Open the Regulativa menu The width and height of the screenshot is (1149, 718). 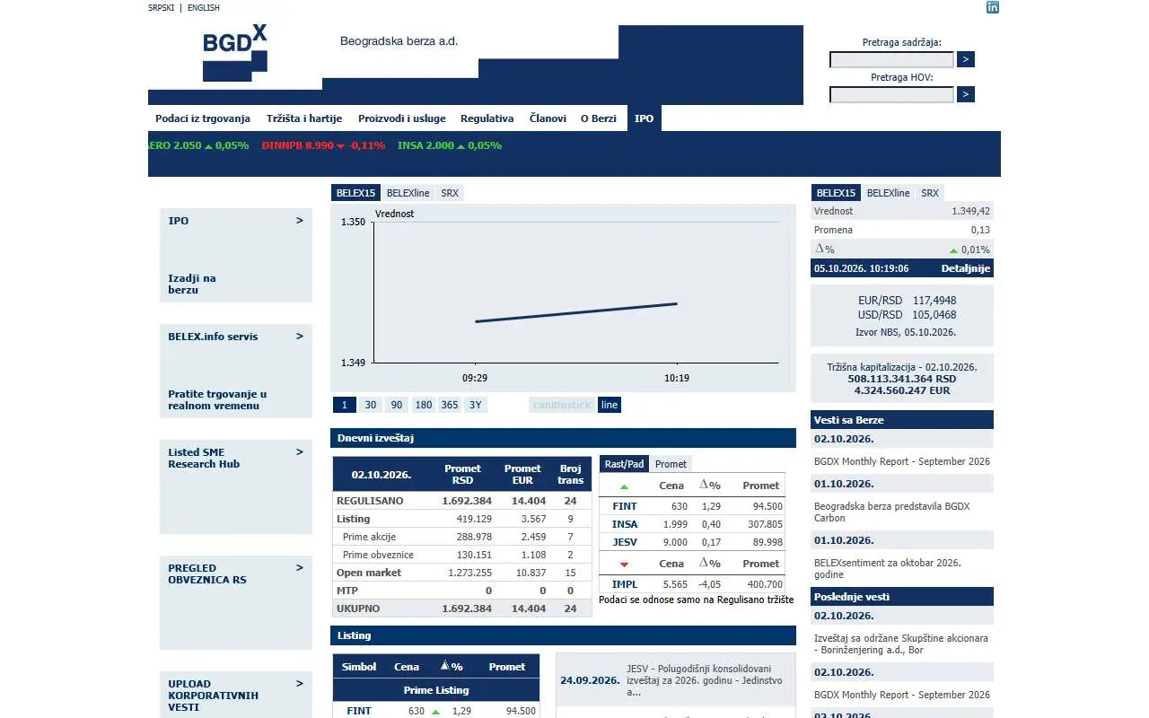tap(487, 118)
